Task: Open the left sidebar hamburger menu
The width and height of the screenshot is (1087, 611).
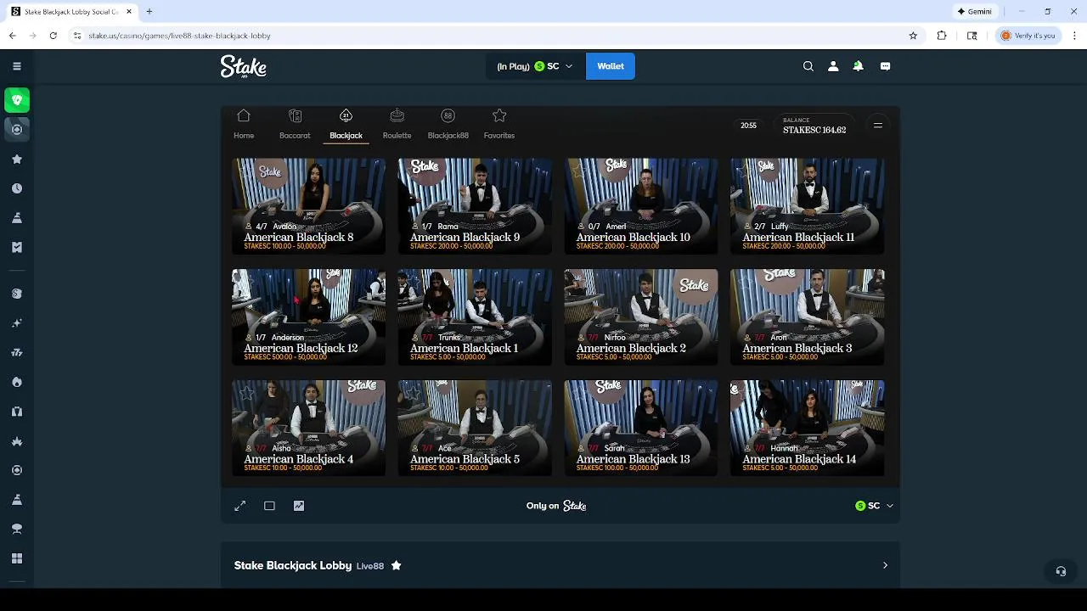Action: pos(17,66)
